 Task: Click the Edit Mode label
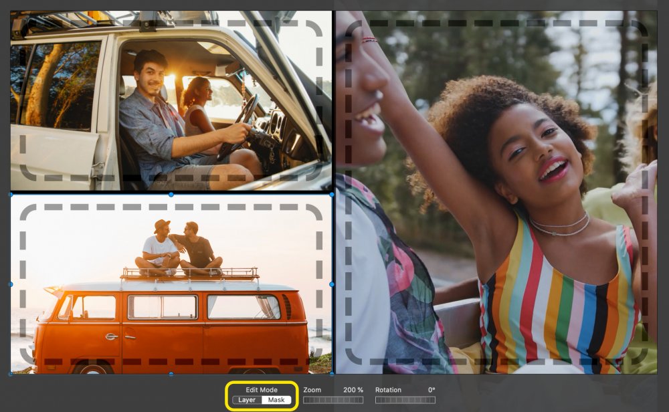(x=262, y=390)
